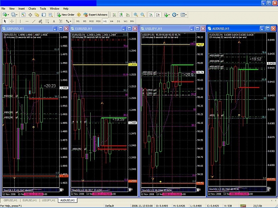The image size is (278, 208).
Task: Select the Equidistant Channel tool
Action: coord(40,21)
